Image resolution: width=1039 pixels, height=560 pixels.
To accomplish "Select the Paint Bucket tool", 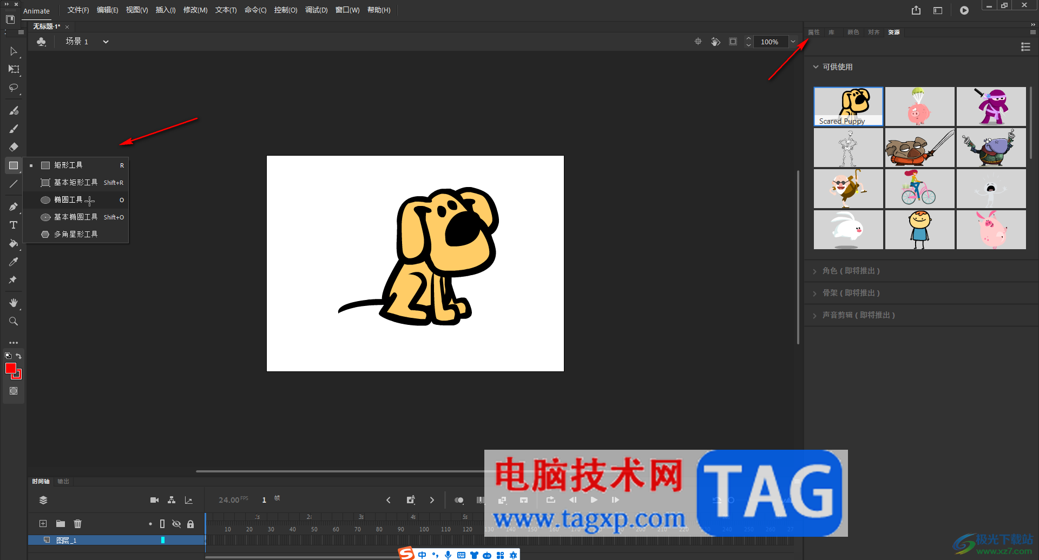I will click(14, 243).
